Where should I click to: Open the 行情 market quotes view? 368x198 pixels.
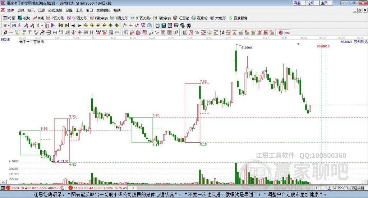(x=9, y=18)
